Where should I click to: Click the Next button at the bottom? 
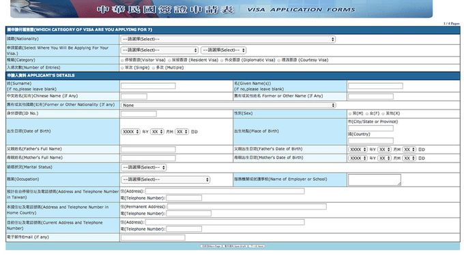point(257,246)
